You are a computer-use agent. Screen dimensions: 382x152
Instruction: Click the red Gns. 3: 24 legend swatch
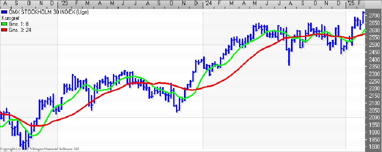pos(4,30)
